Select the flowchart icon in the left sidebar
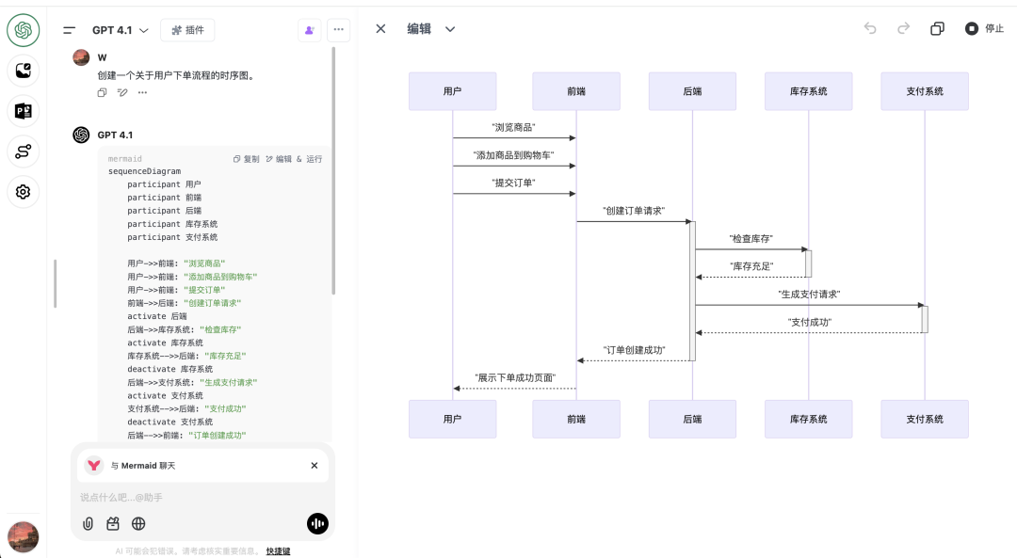This screenshot has width=1017, height=558. pyautogui.click(x=23, y=151)
